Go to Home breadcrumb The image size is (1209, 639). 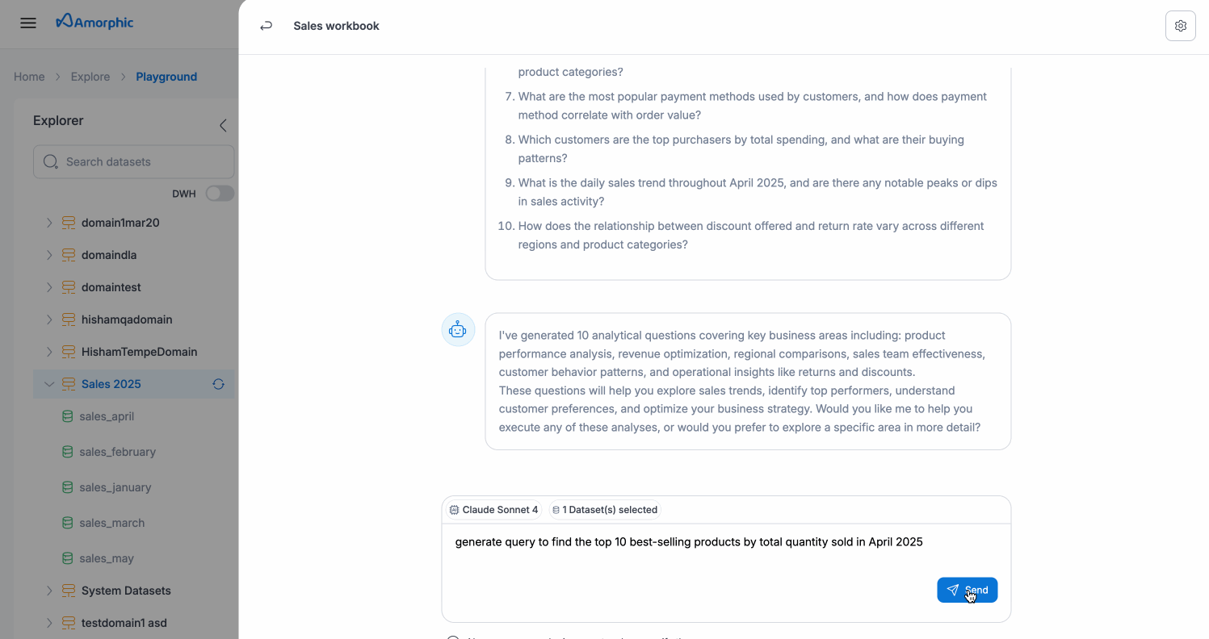(x=29, y=77)
